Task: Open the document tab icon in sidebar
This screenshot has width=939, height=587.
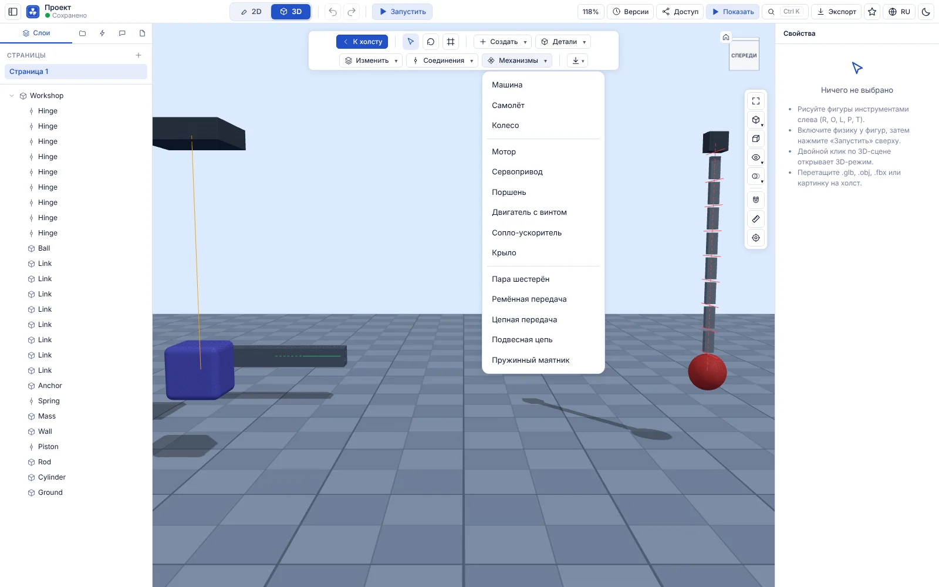Action: click(142, 33)
